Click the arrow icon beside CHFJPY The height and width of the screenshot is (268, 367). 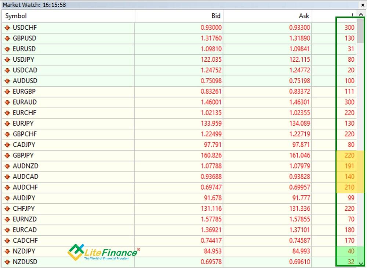(7, 209)
